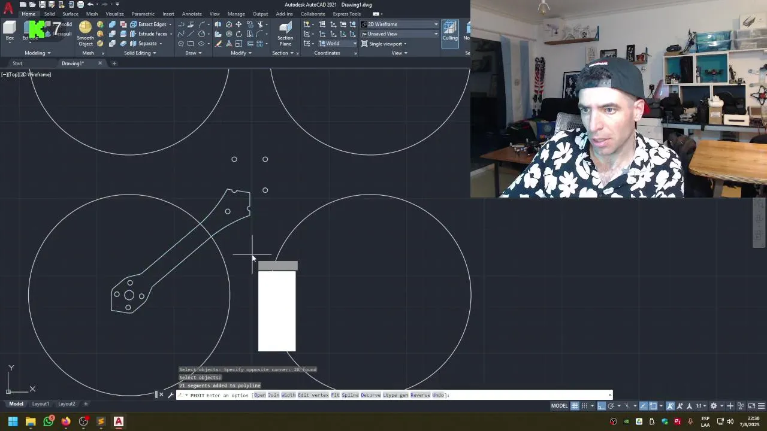Select the Polygon tool in Draw panel

[180, 44]
